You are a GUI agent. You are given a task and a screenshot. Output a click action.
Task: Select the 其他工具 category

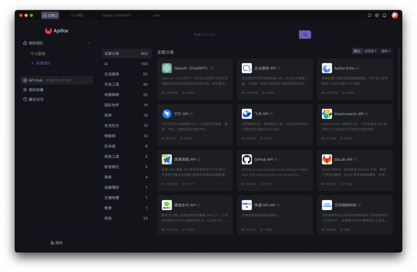127,156
